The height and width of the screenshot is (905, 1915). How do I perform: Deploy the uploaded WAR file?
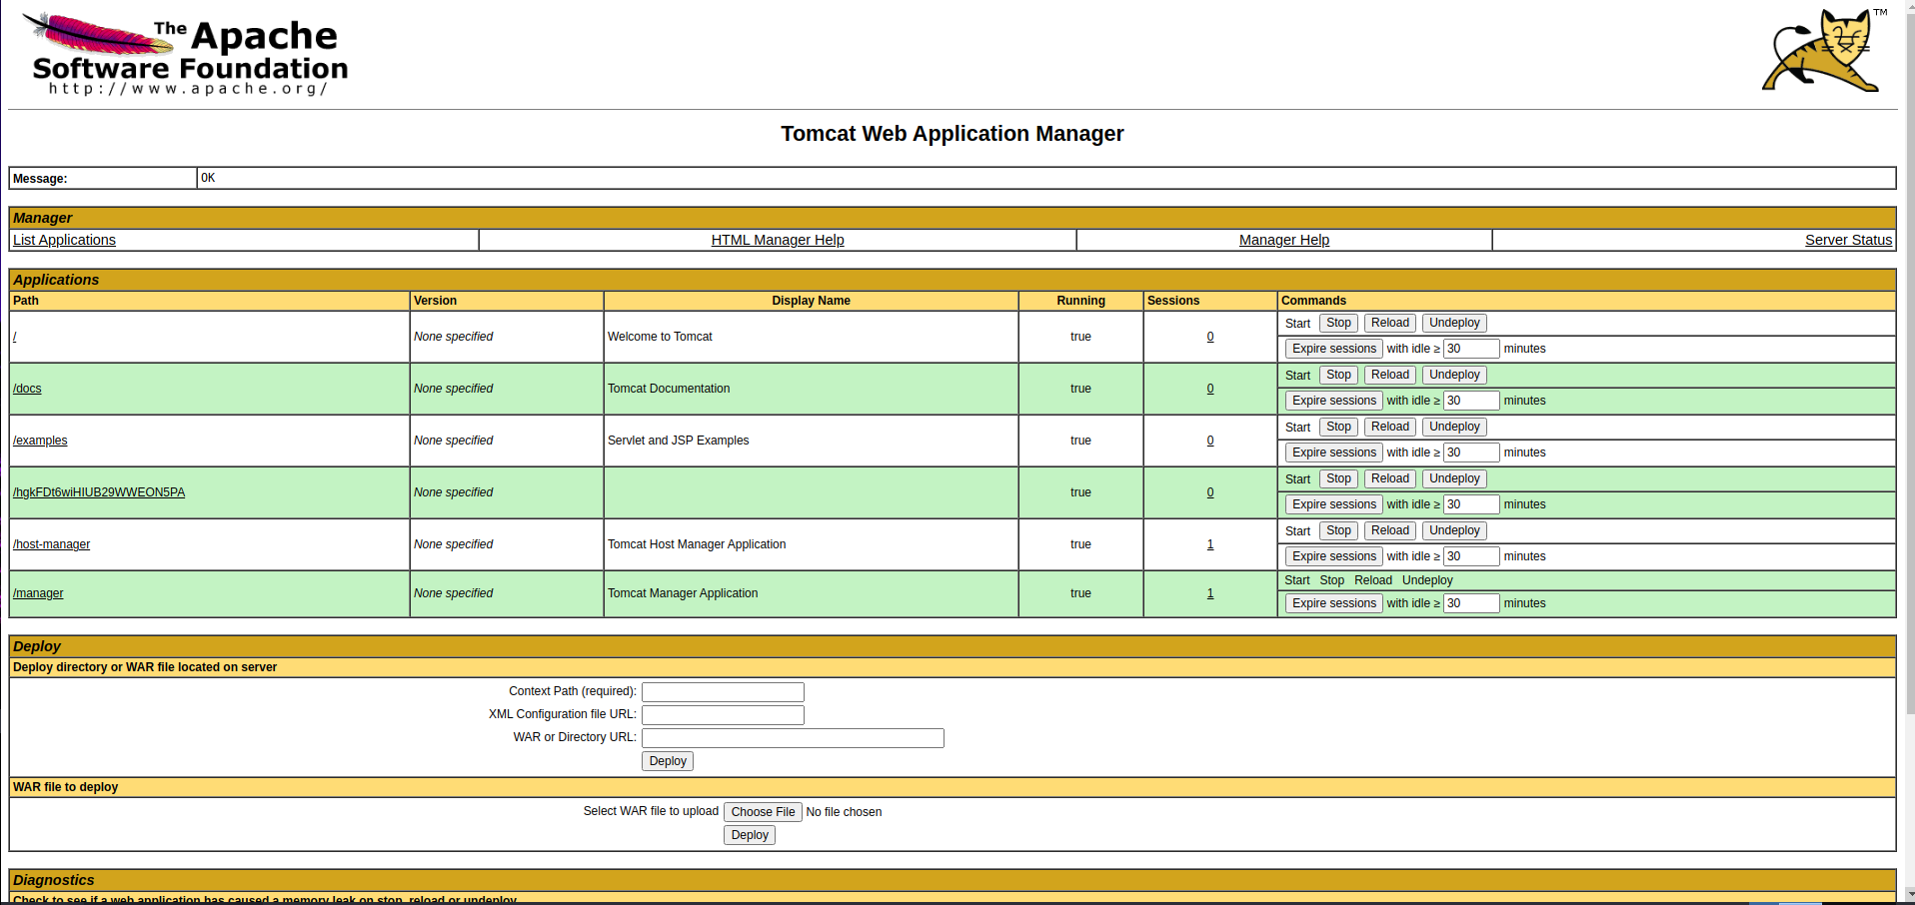[750, 835]
